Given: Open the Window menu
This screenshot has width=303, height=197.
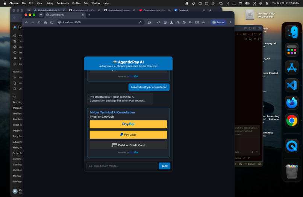Looking at the screenshot, I should [x=95, y=3].
